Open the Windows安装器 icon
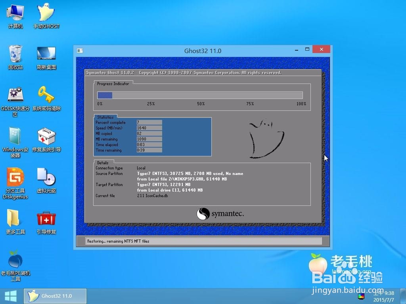Image resolution: width=406 pixels, height=304 pixels. (15, 142)
